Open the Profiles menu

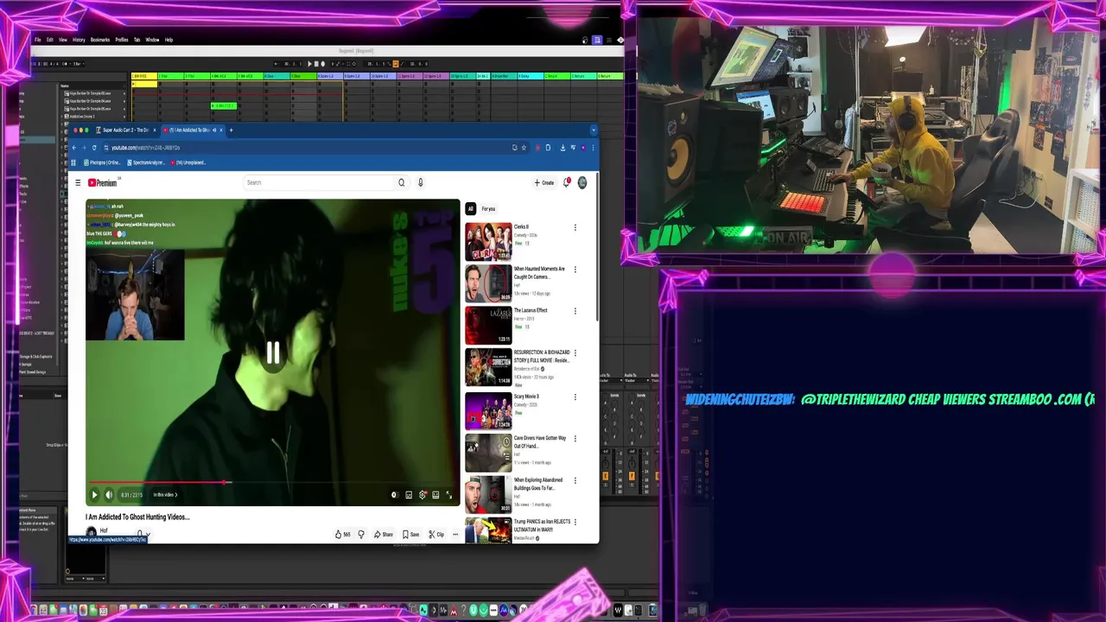coord(122,40)
